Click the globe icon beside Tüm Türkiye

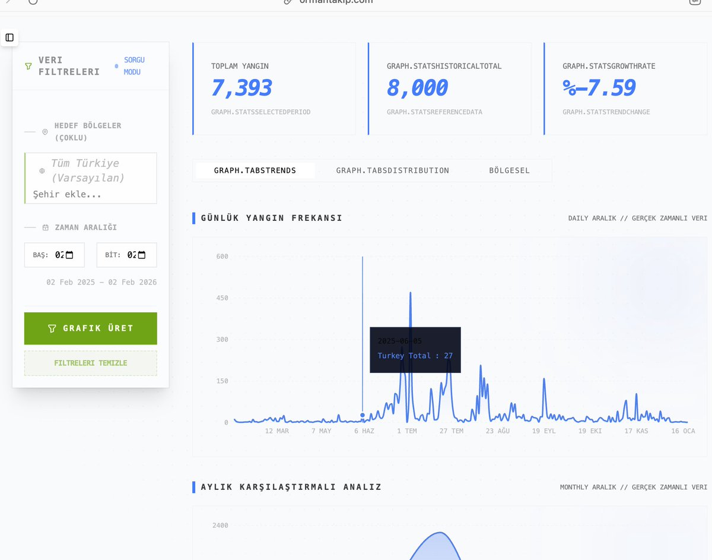click(x=42, y=170)
